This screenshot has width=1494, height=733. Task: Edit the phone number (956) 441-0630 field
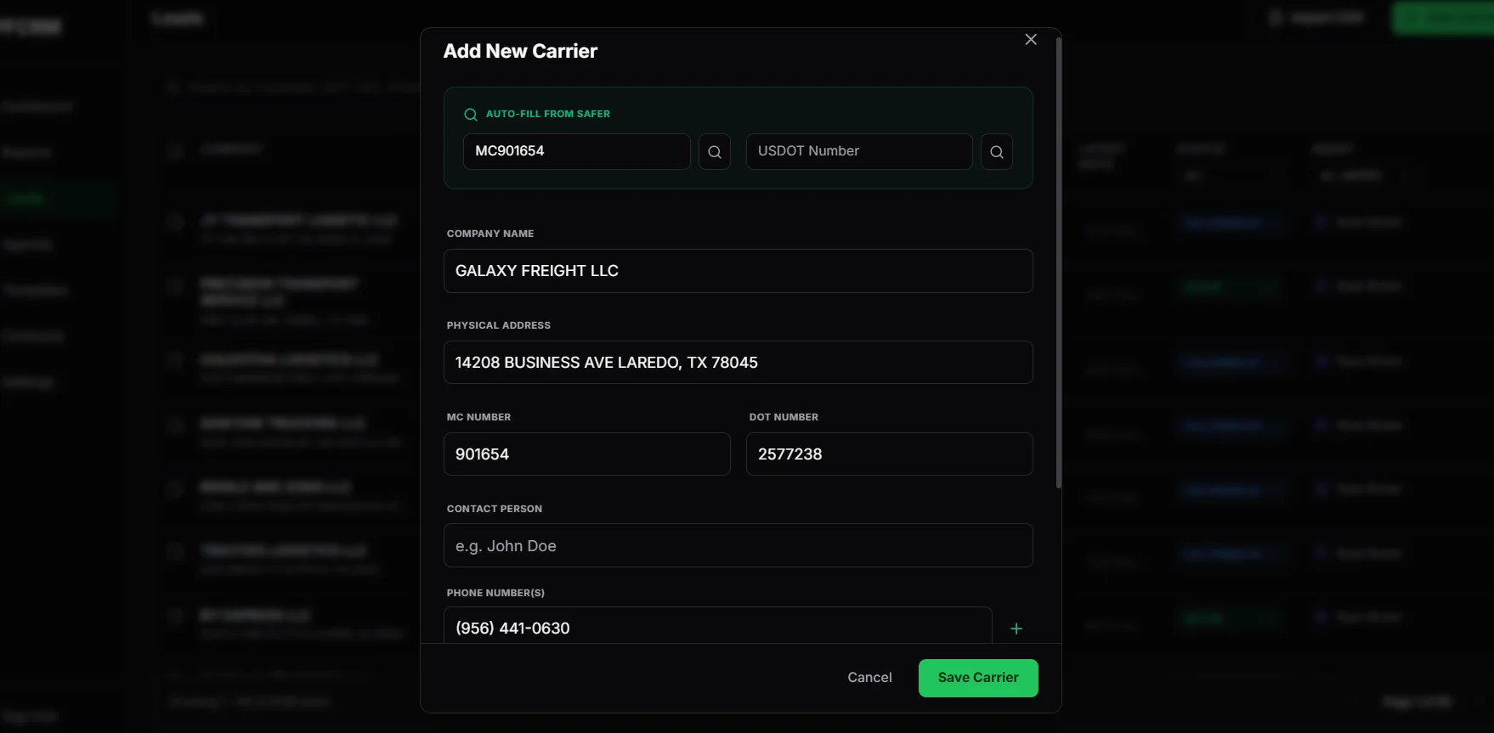(718, 627)
